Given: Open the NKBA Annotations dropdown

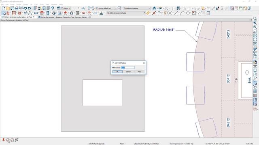Looking at the screenshot, I should pyautogui.click(x=137, y=8).
